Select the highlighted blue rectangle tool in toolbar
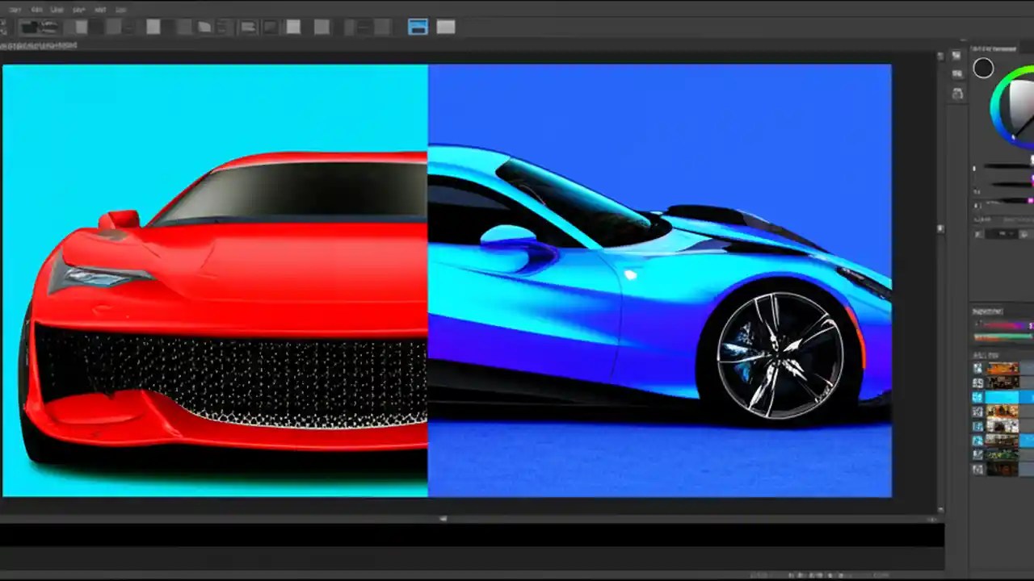The width and height of the screenshot is (1034, 581). pos(418,26)
